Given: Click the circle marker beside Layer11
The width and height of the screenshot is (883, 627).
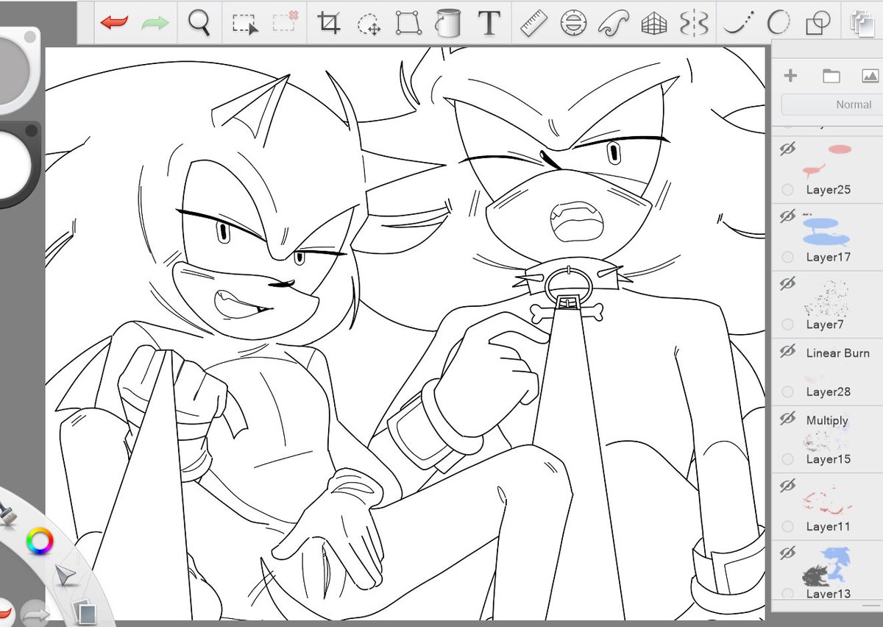Looking at the screenshot, I should 788,526.
